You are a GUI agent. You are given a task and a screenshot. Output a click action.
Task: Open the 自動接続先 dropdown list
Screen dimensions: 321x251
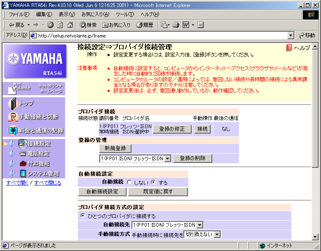199,225
